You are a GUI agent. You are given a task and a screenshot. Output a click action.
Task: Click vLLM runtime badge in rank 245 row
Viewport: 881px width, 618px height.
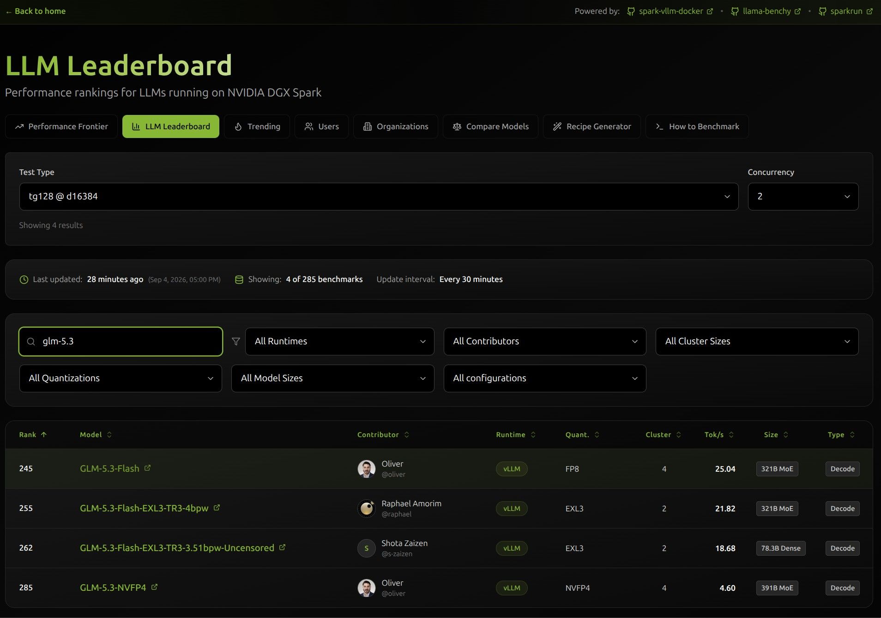(x=512, y=469)
